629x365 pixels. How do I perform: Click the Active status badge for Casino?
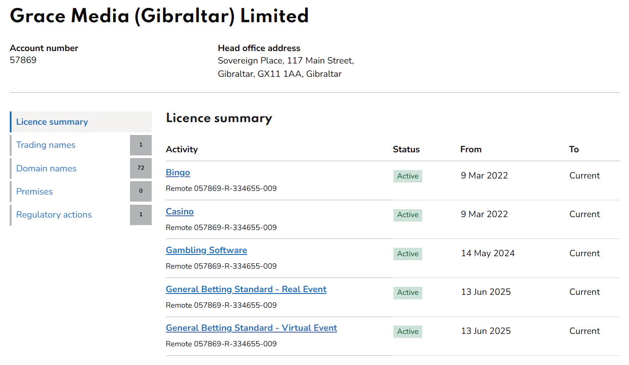tap(408, 215)
